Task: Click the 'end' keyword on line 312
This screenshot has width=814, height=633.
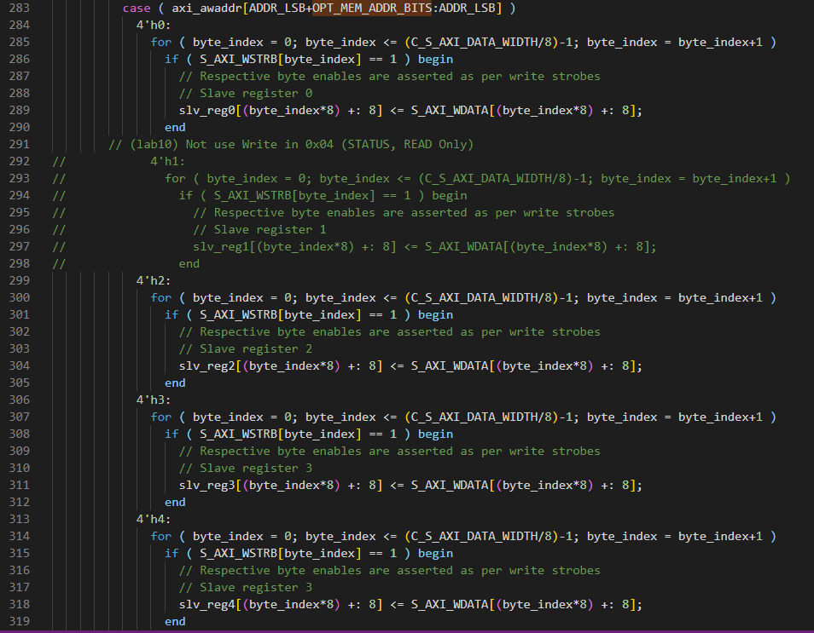Action: 175,503
